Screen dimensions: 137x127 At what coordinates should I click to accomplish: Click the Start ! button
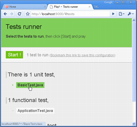click(14, 55)
